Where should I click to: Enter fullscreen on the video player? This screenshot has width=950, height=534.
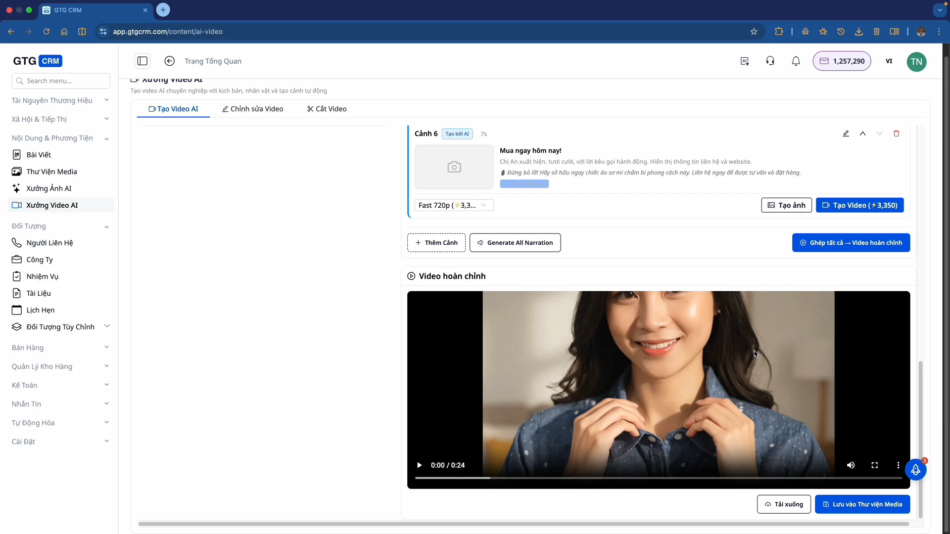coord(874,465)
